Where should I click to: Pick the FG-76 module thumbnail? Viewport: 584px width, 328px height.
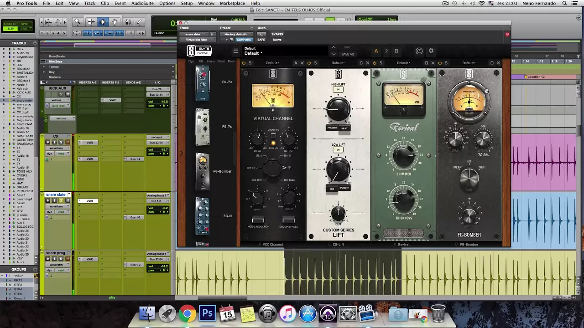pos(203,127)
